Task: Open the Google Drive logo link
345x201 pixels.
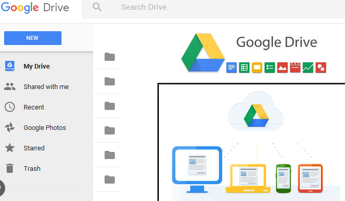Action: (35, 8)
